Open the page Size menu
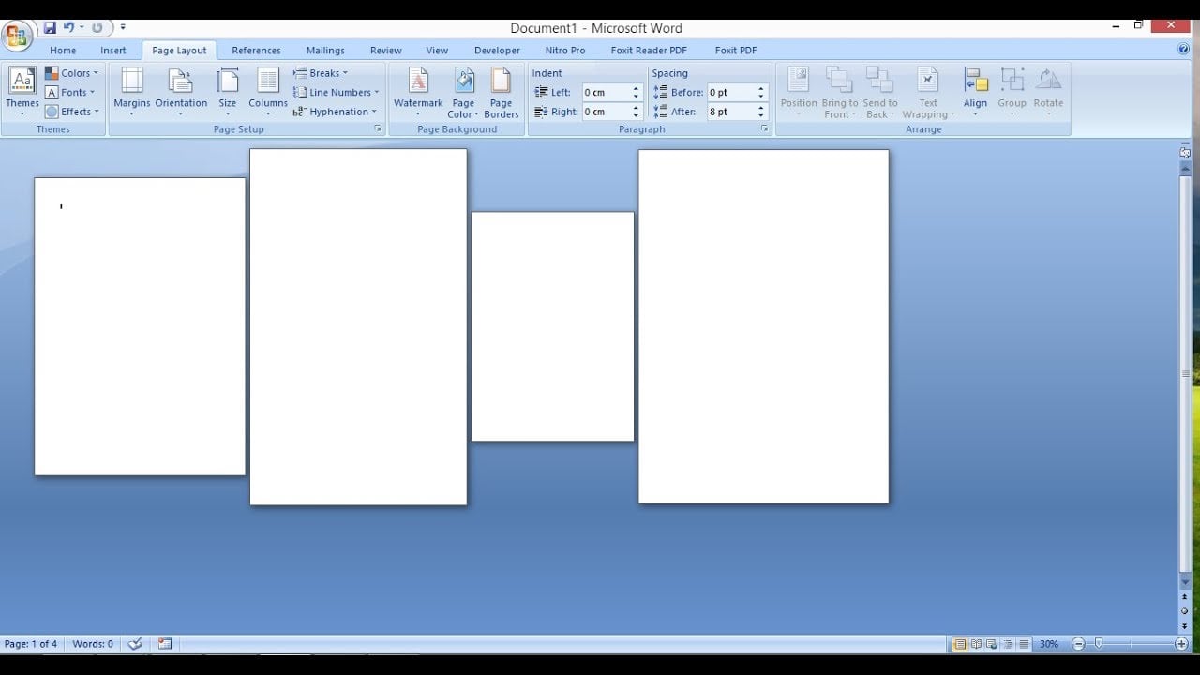The width and height of the screenshot is (1200, 675). [x=228, y=92]
